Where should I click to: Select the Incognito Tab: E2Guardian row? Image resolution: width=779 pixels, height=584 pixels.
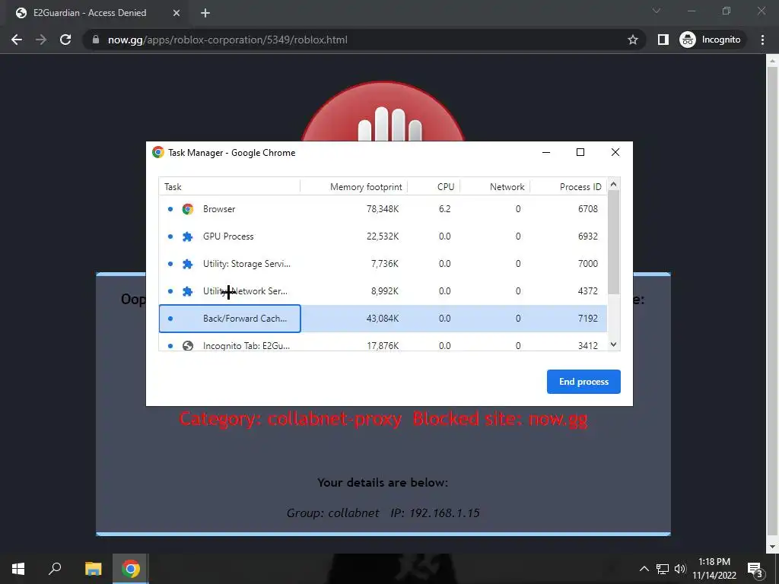click(383, 342)
